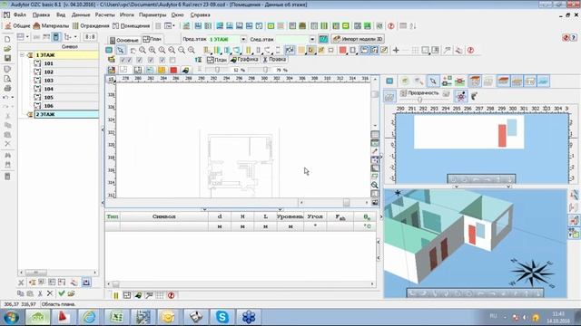
Task: Click the new file icon in left sidebar
Action: tap(7, 39)
